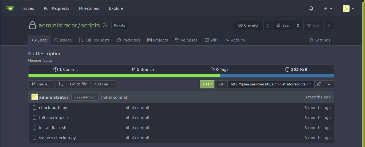The height and width of the screenshot is (147, 365).
Task: Copy the repository clone URL
Action: tap(319, 84)
